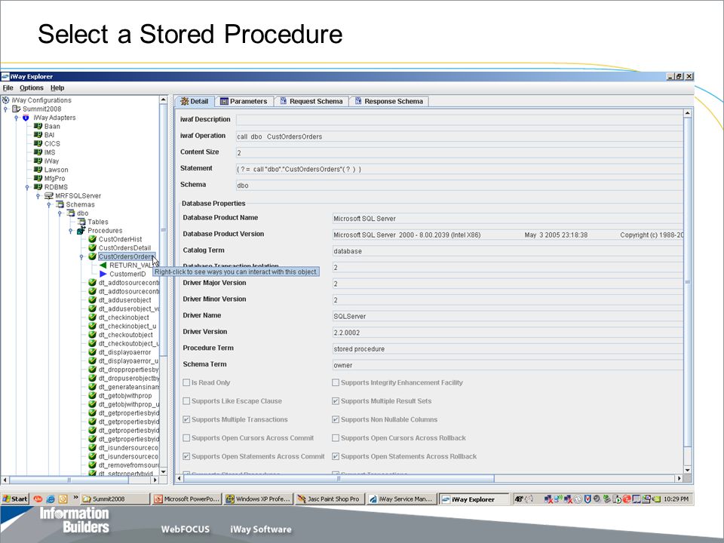This screenshot has height=543, width=724.
Task: Click the Procedures node icon
Action: click(x=81, y=231)
